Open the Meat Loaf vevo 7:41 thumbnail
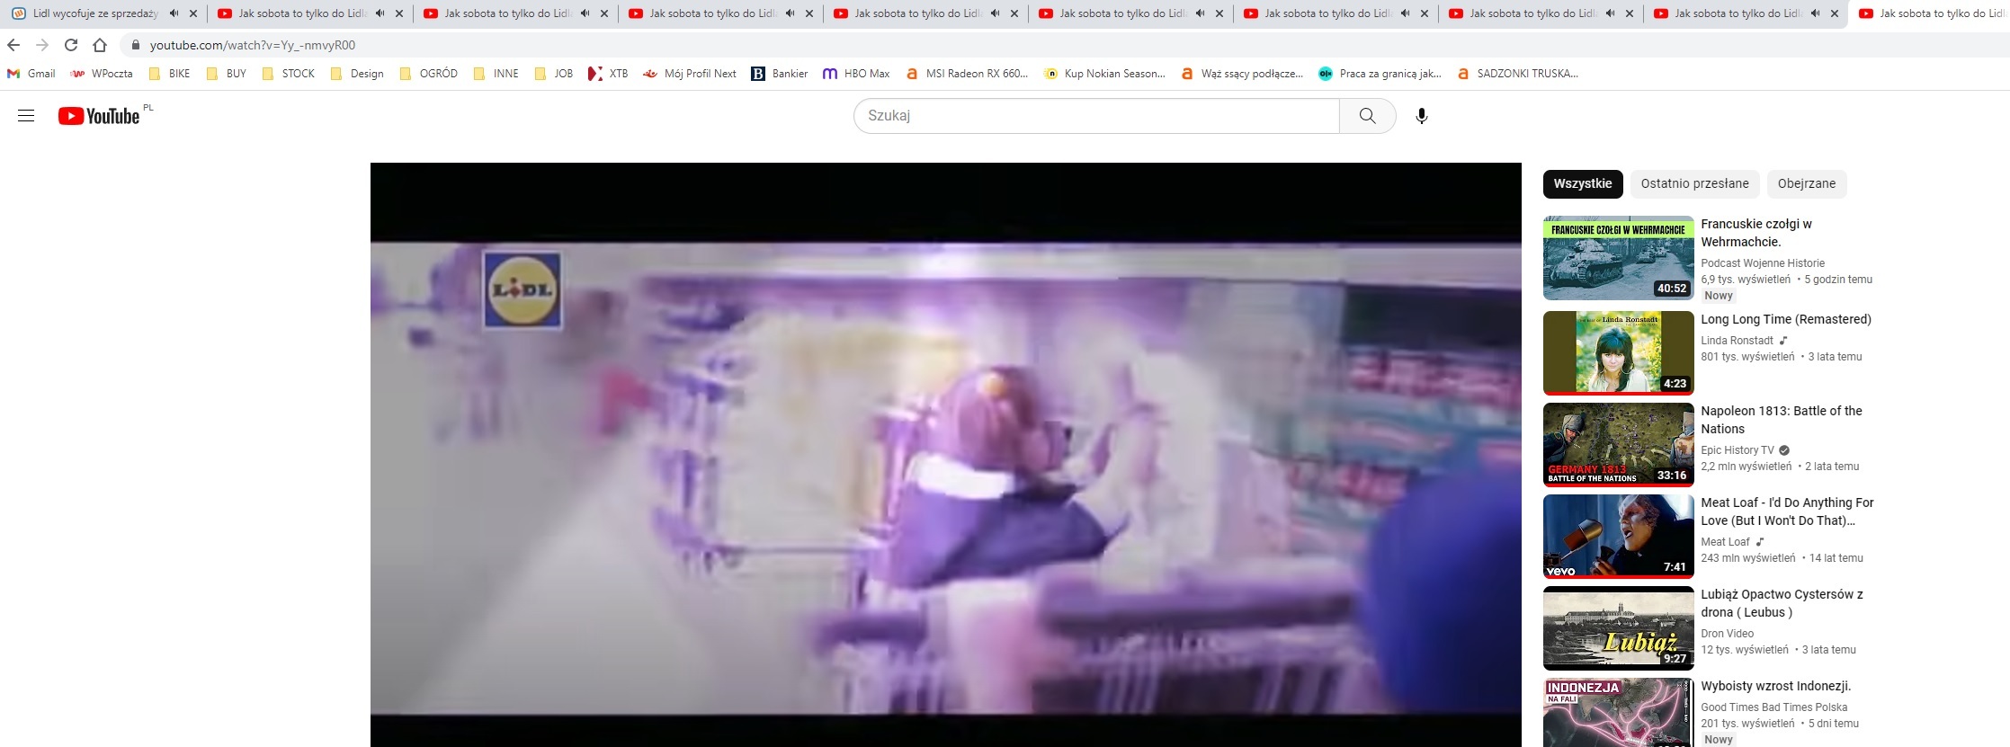The height and width of the screenshot is (747, 2010). point(1619,537)
